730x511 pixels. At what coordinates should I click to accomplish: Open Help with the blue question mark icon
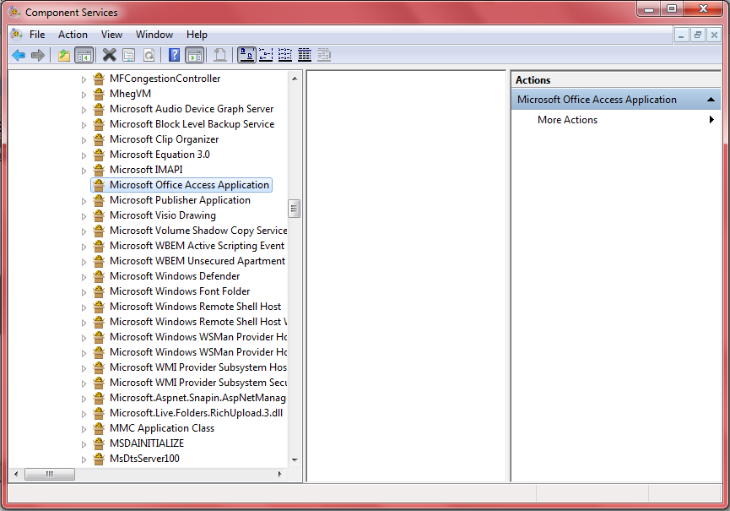[174, 56]
